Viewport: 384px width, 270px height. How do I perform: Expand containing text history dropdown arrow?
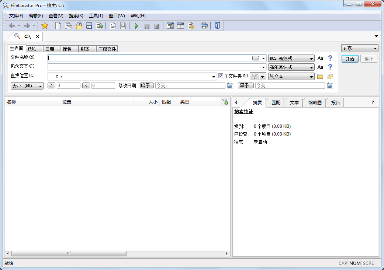tap(263, 67)
